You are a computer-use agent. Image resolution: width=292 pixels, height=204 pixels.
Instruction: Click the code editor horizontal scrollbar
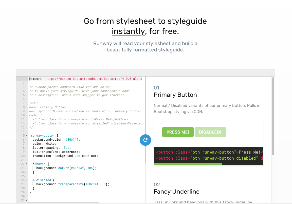[x=64, y=203]
